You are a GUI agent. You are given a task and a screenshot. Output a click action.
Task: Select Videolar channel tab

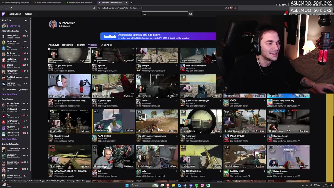(x=93, y=45)
